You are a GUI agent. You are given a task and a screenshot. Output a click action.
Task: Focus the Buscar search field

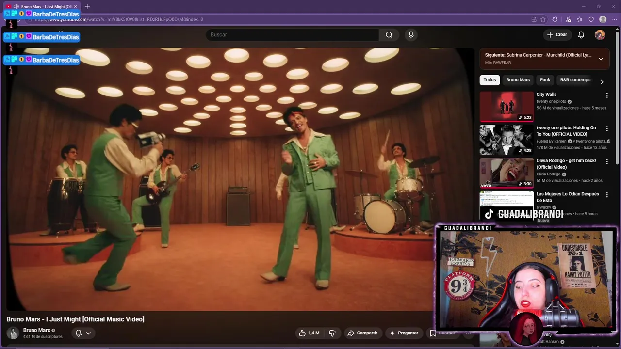pyautogui.click(x=293, y=35)
